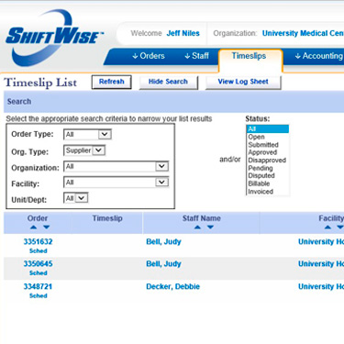Click University Medical Center organization name
This screenshot has width=344, height=344.
303,33
